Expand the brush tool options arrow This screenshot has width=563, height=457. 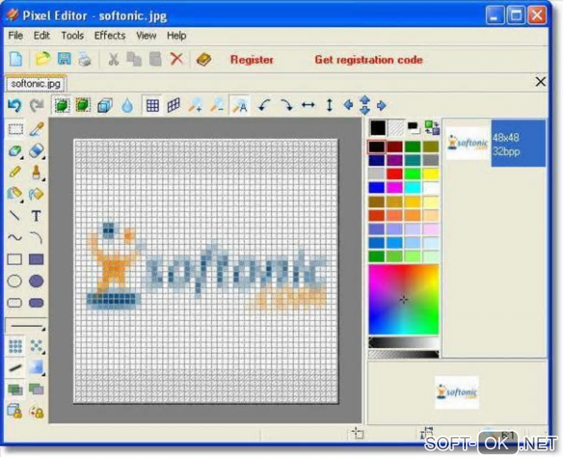[44, 179]
